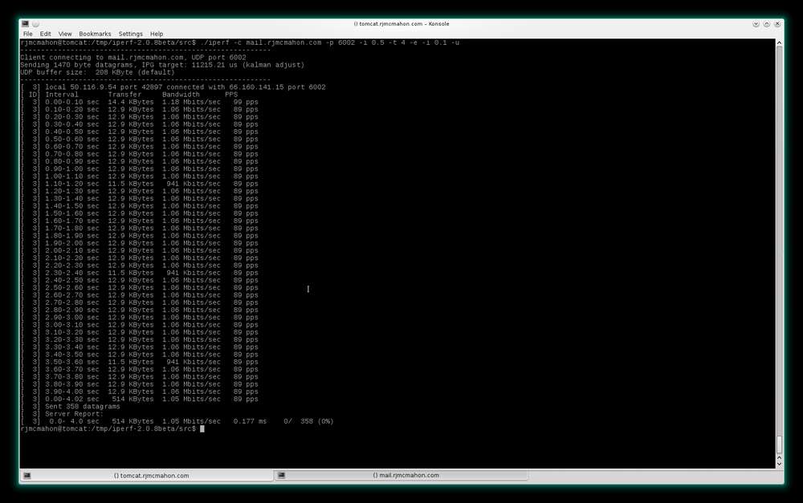Click the '1.10-1.20 sec' row

[x=139, y=184]
